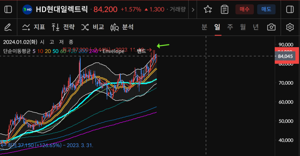300x156 pixels.
Task: Click the current price 84,200
Action: click(106, 9)
